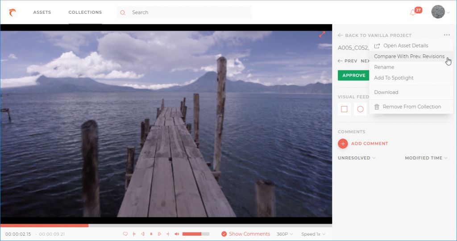The width and height of the screenshot is (457, 241).
Task: Select Remove From Collection menu item
Action: (411, 107)
